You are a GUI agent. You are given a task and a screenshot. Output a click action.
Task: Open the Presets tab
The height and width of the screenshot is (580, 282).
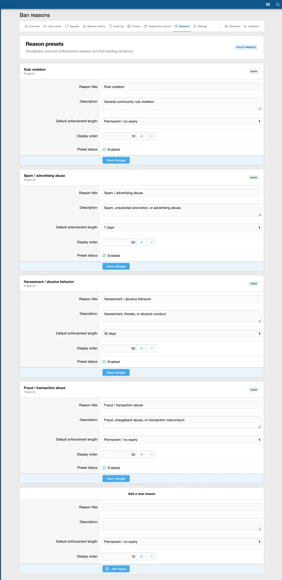pyautogui.click(x=134, y=26)
